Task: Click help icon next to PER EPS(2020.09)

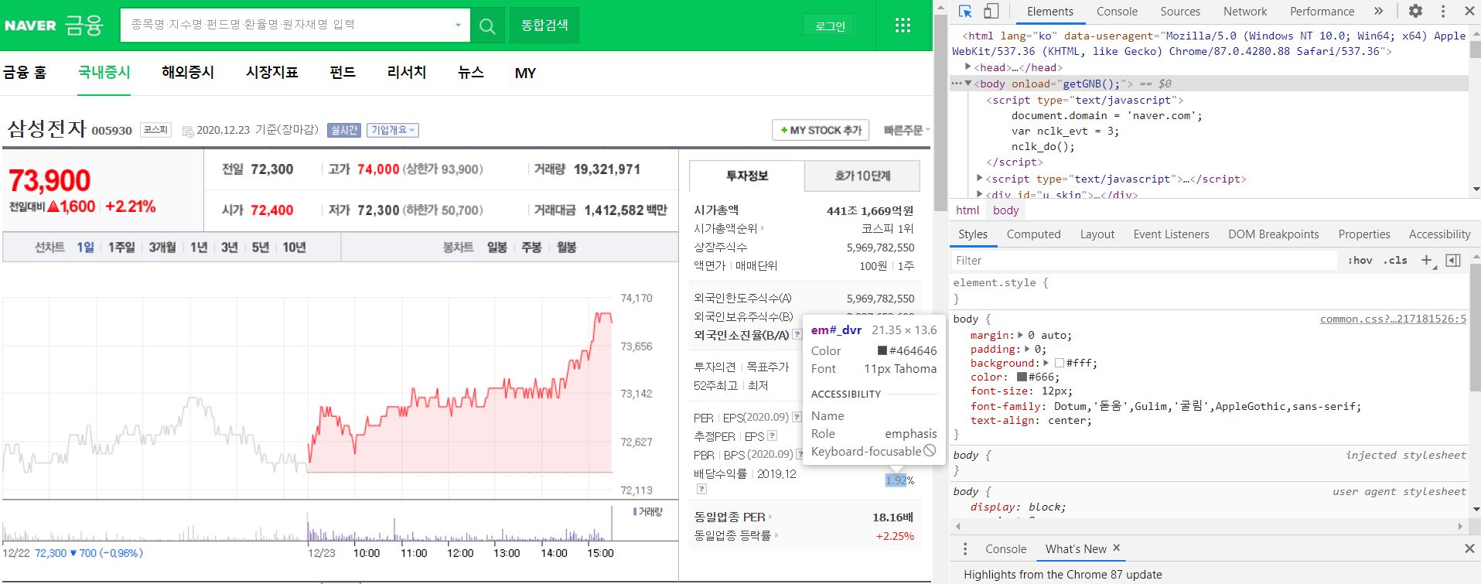Action: pyautogui.click(x=797, y=417)
